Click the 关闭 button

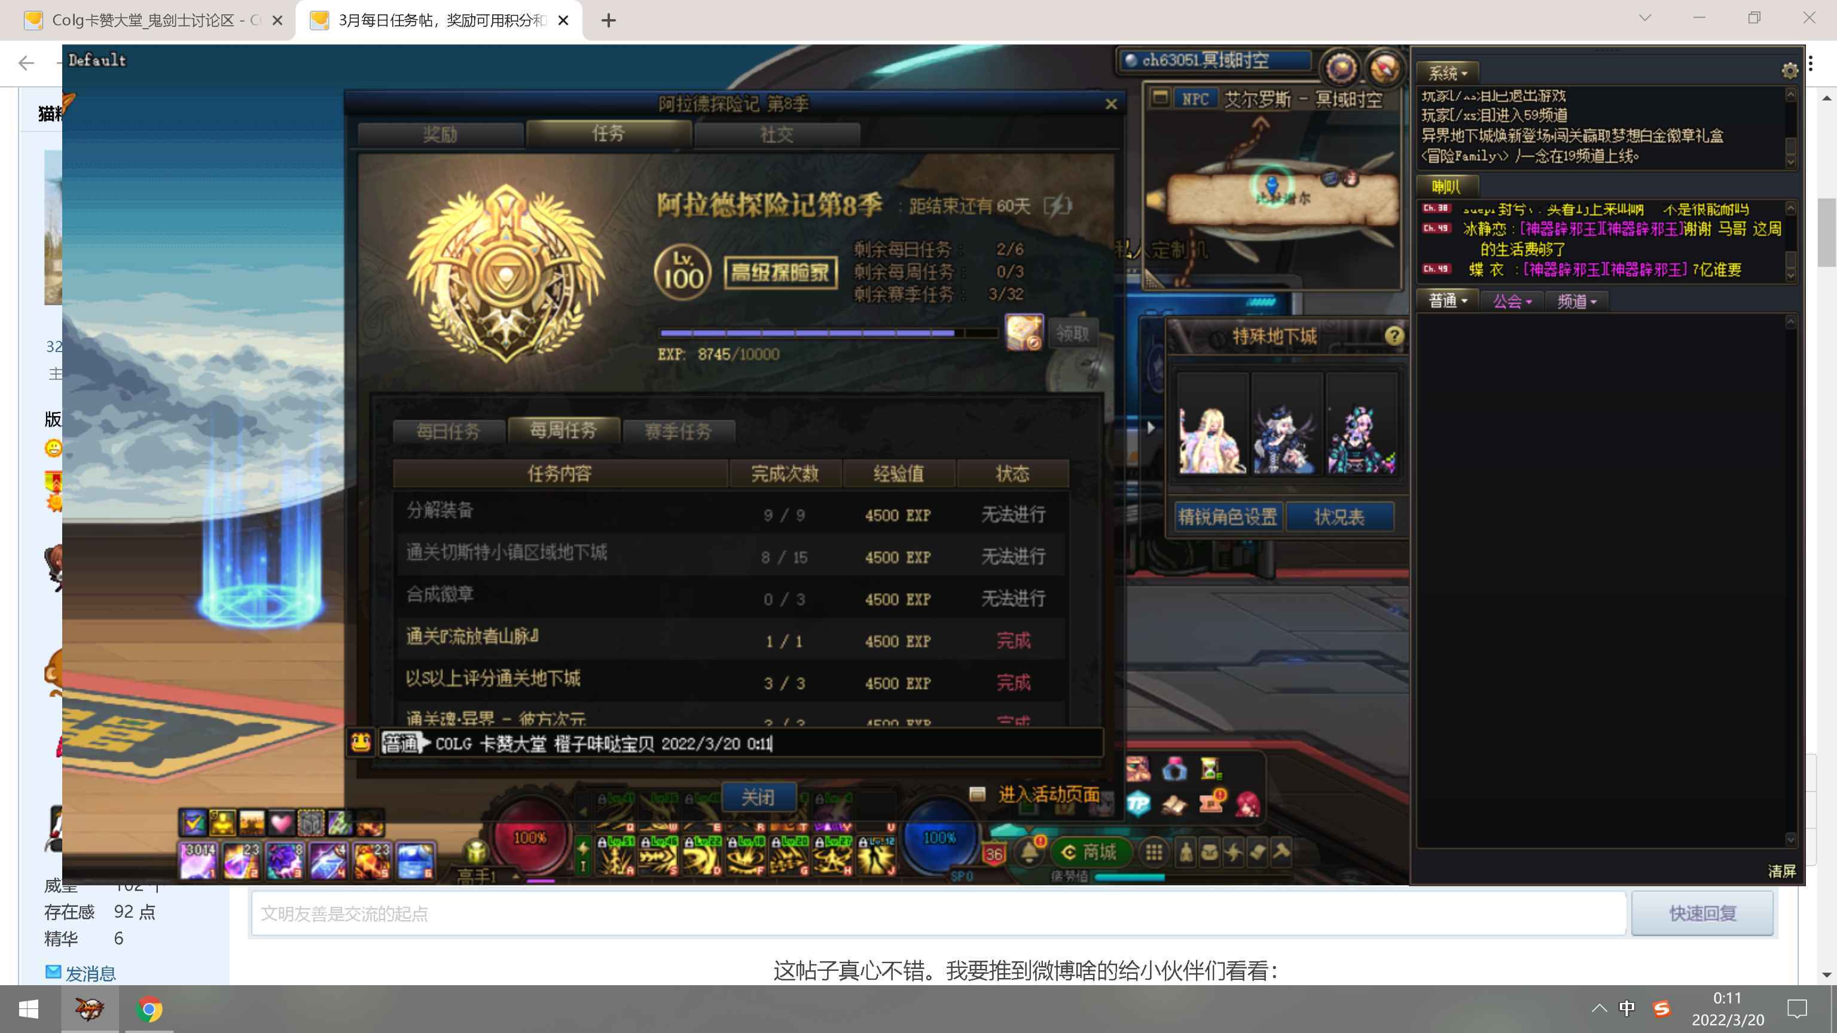coord(758,797)
